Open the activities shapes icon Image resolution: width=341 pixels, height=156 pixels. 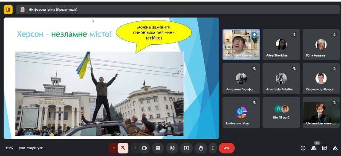point(335,148)
